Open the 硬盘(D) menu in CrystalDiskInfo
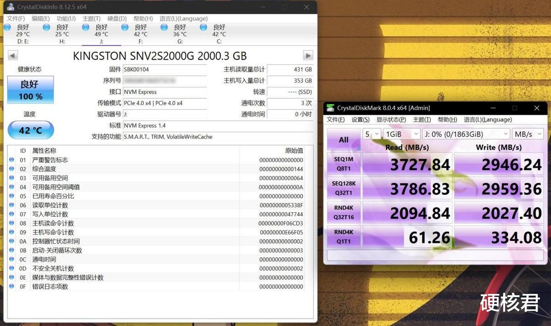Viewport: 551px width, 326px height. click(116, 18)
